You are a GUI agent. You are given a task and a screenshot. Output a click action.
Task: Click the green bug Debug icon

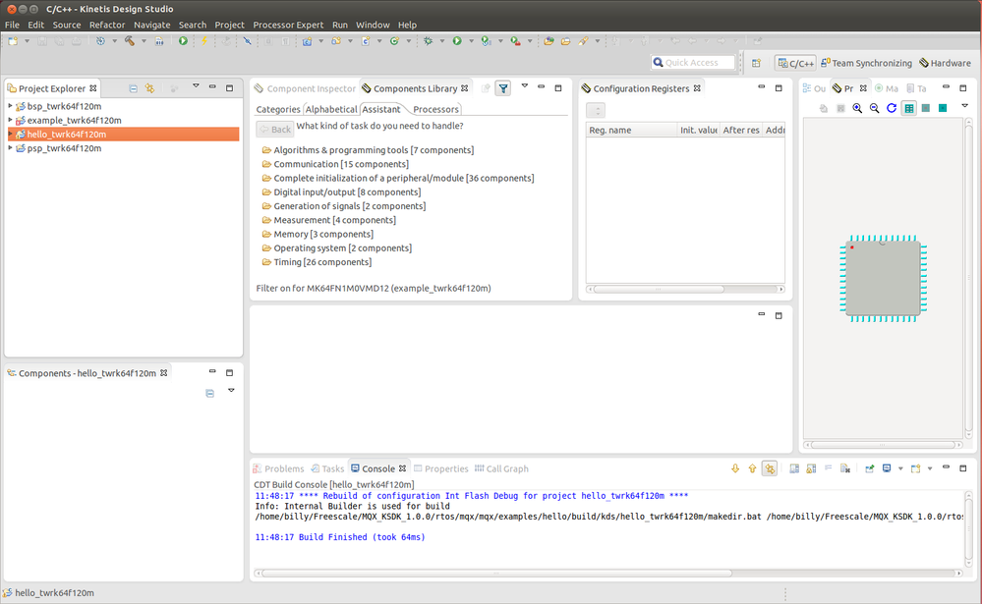(428, 40)
